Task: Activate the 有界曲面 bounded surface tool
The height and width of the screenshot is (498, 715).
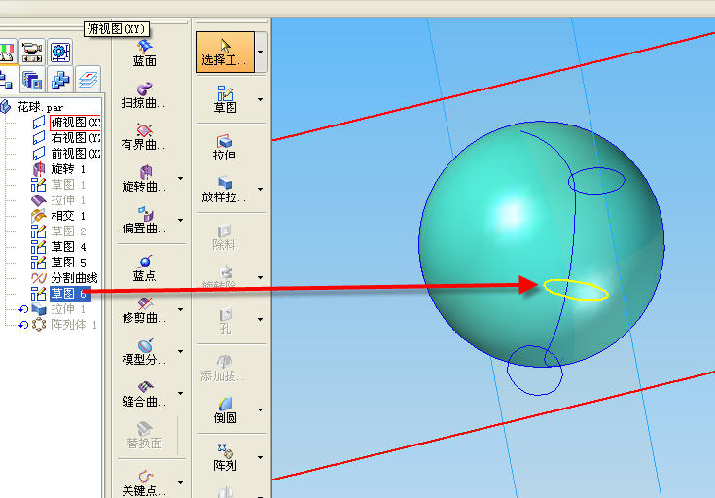Action: [x=145, y=137]
